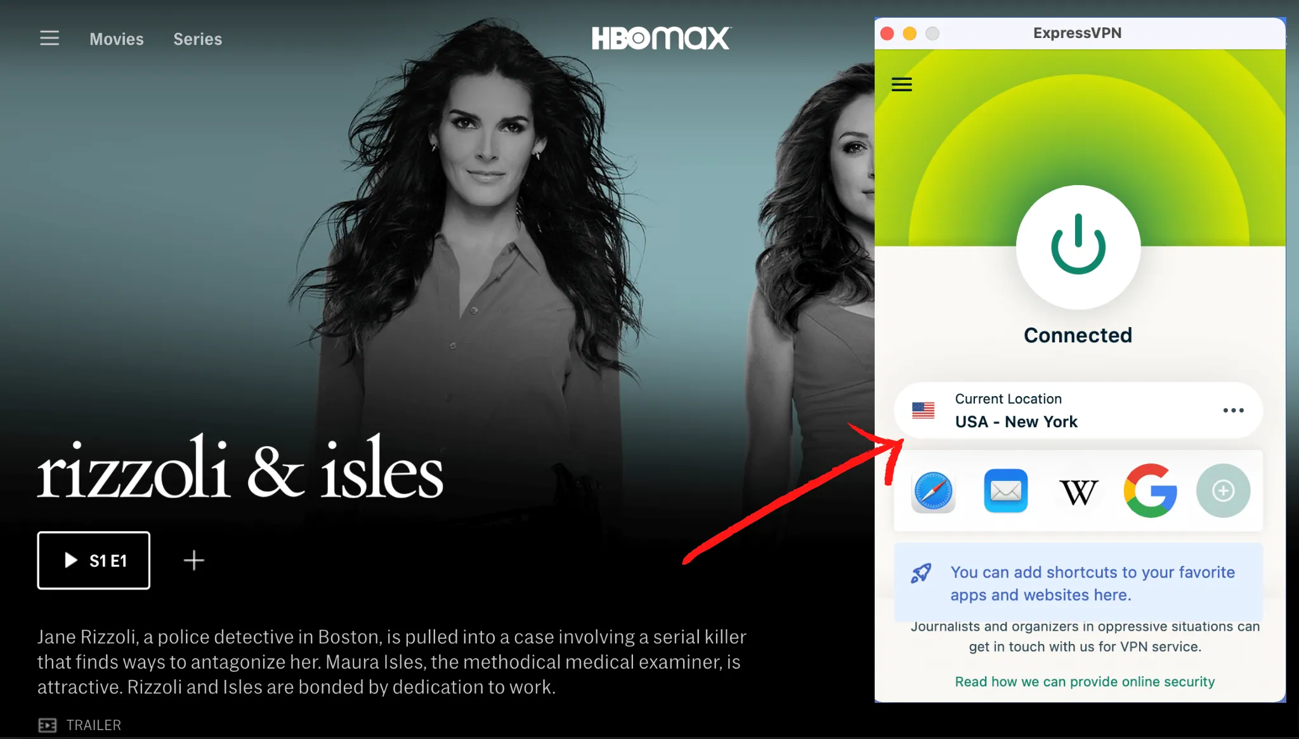The image size is (1299, 739).
Task: Open the ExpressVPN hamburger menu
Action: [902, 85]
